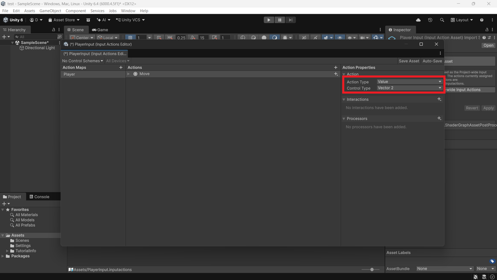
Task: Add a new action in Actions panel header
Action: point(336,67)
